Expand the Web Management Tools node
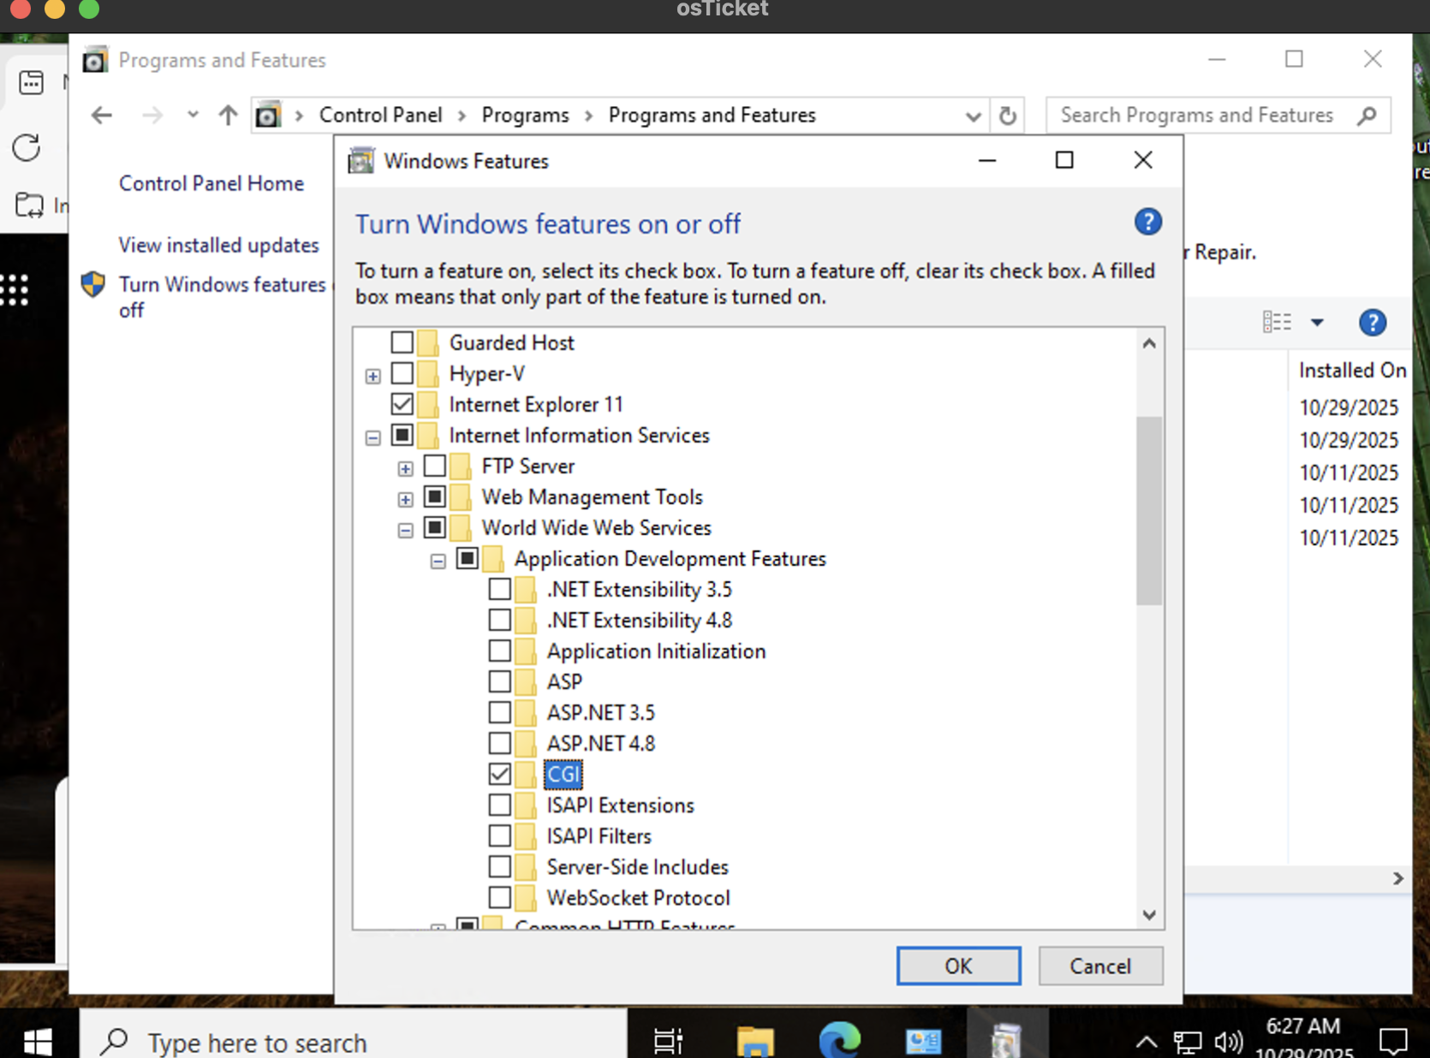1430x1058 pixels. 405,499
